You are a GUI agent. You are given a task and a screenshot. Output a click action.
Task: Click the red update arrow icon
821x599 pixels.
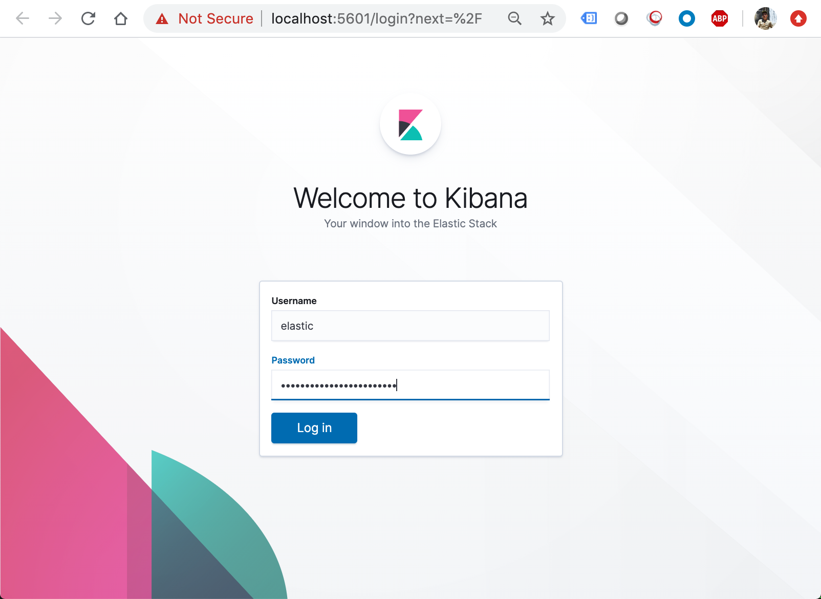tap(798, 19)
